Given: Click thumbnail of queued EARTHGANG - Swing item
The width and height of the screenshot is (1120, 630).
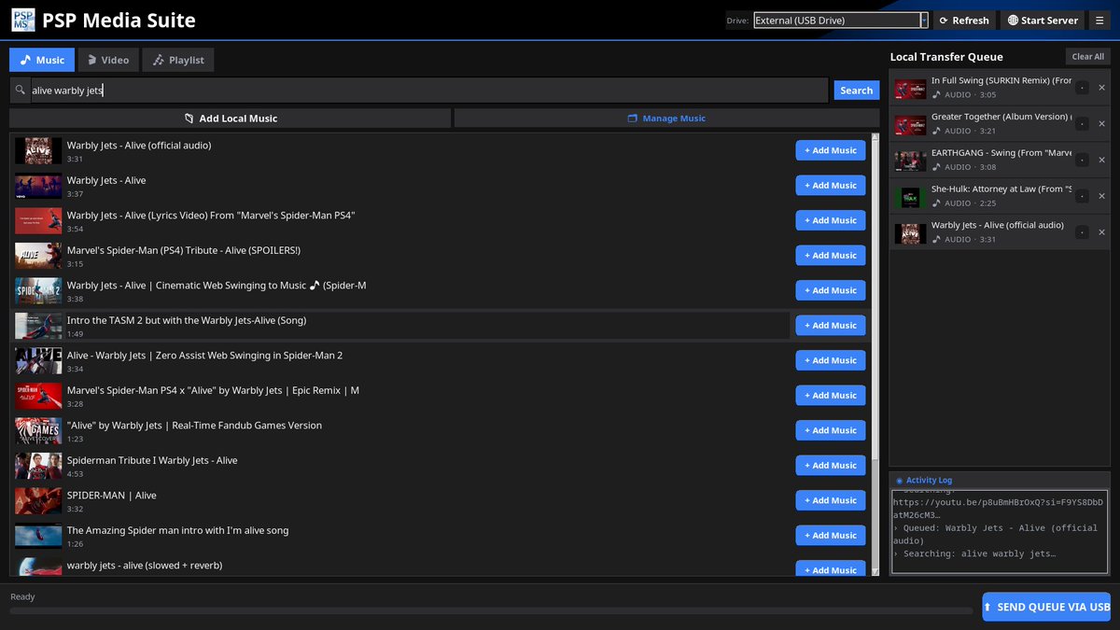Looking at the screenshot, I should click(910, 161).
